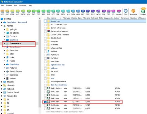Click the Print toolbar icon
This screenshot has height=114, width=147.
click(x=126, y=12)
